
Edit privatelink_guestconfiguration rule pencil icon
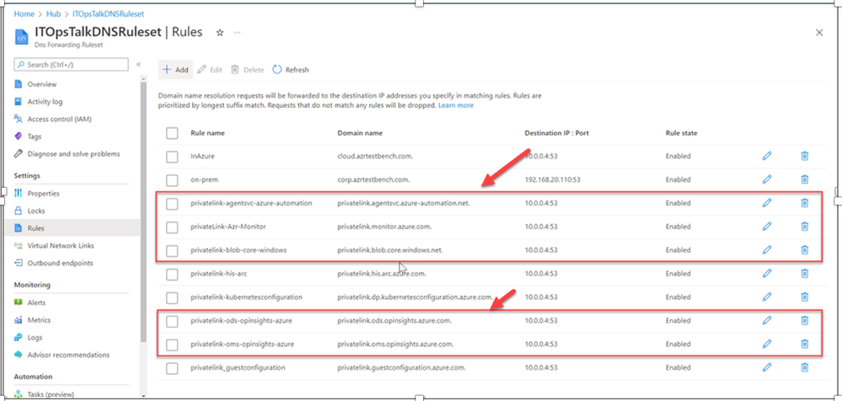(x=767, y=367)
